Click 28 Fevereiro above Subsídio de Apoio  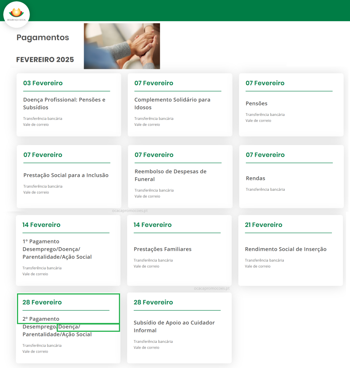(153, 302)
